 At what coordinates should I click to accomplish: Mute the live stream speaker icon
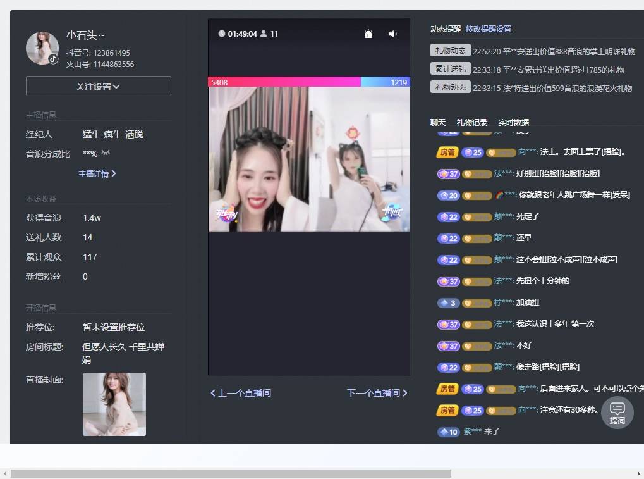392,34
